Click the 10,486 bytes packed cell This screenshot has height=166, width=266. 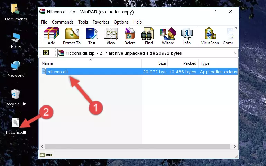click(x=183, y=72)
